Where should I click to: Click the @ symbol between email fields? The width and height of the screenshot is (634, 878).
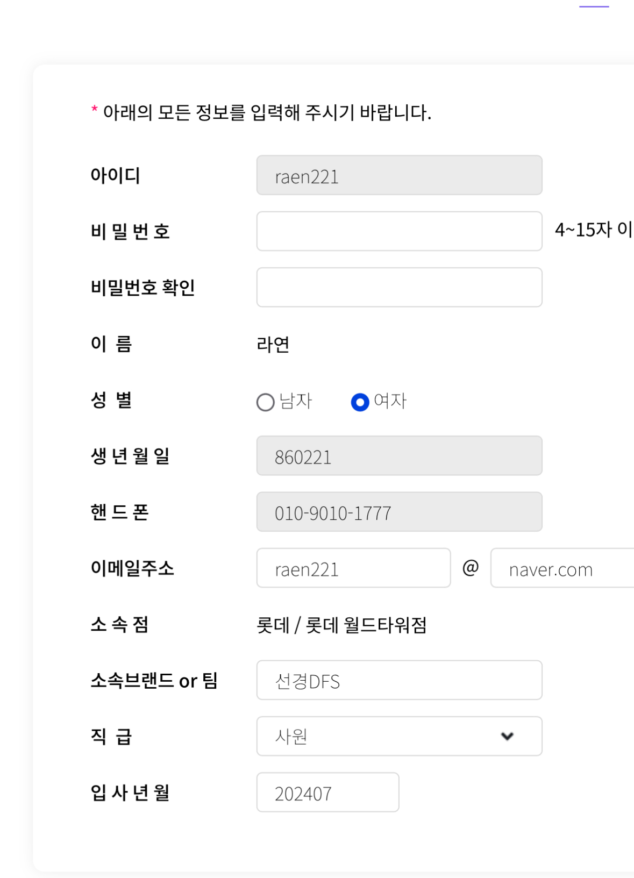pyautogui.click(x=471, y=568)
